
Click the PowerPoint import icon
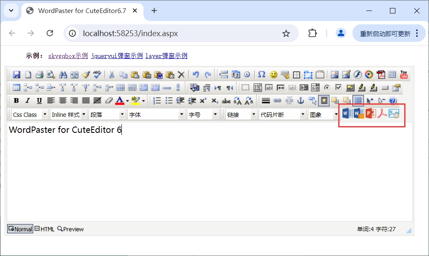tap(370, 114)
